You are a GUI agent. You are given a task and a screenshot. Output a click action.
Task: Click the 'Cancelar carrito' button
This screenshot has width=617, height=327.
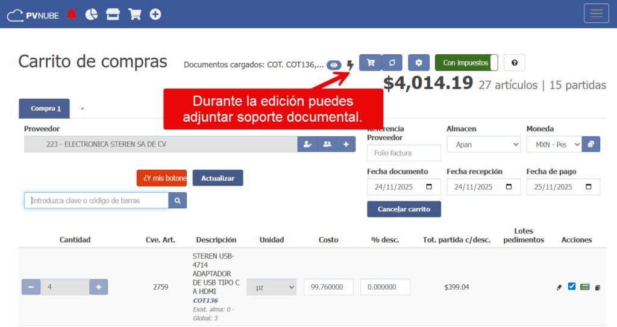(404, 209)
